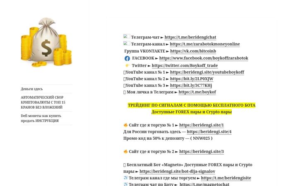298x186 pixels.
Task: Open the Деньги здесь menu item
Action: [32, 89]
